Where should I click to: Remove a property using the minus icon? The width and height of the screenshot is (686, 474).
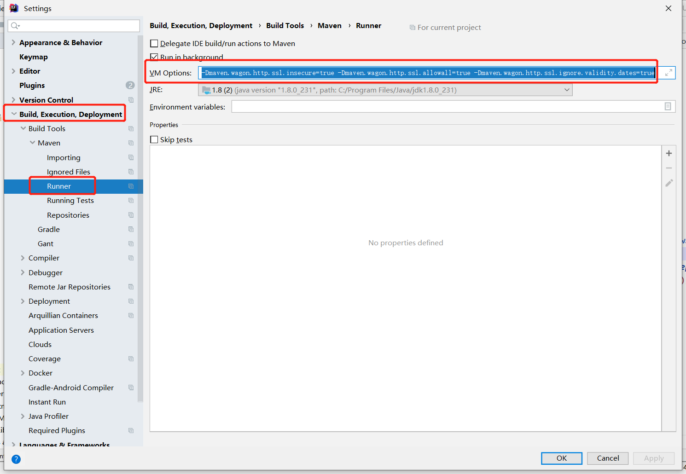click(669, 168)
